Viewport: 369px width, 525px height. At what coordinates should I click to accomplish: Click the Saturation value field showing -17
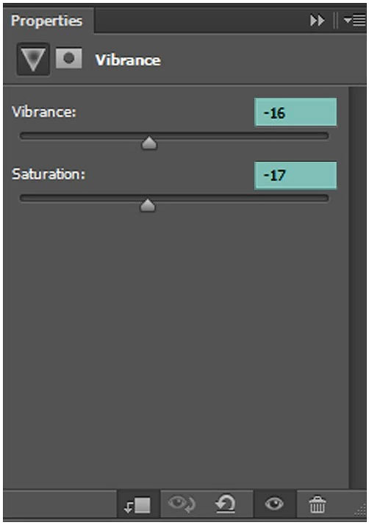pyautogui.click(x=295, y=176)
